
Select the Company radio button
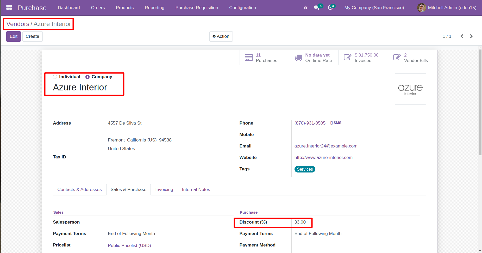point(87,77)
